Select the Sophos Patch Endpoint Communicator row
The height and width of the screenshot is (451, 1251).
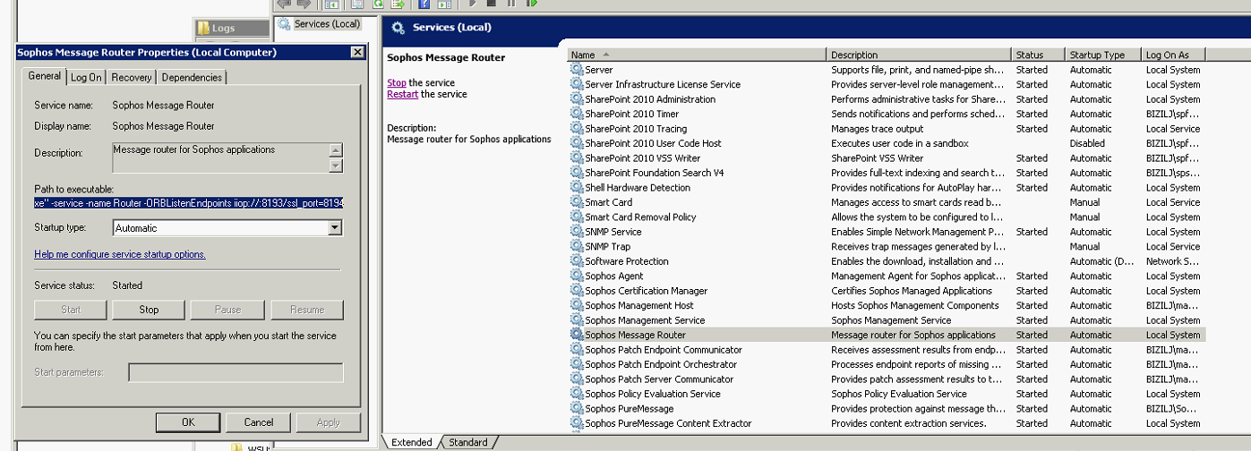[887, 350]
